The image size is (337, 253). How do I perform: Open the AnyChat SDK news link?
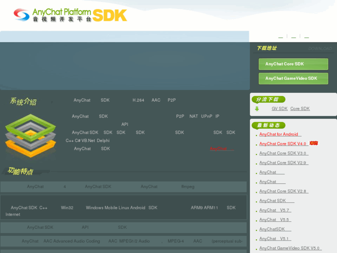tap(277, 201)
